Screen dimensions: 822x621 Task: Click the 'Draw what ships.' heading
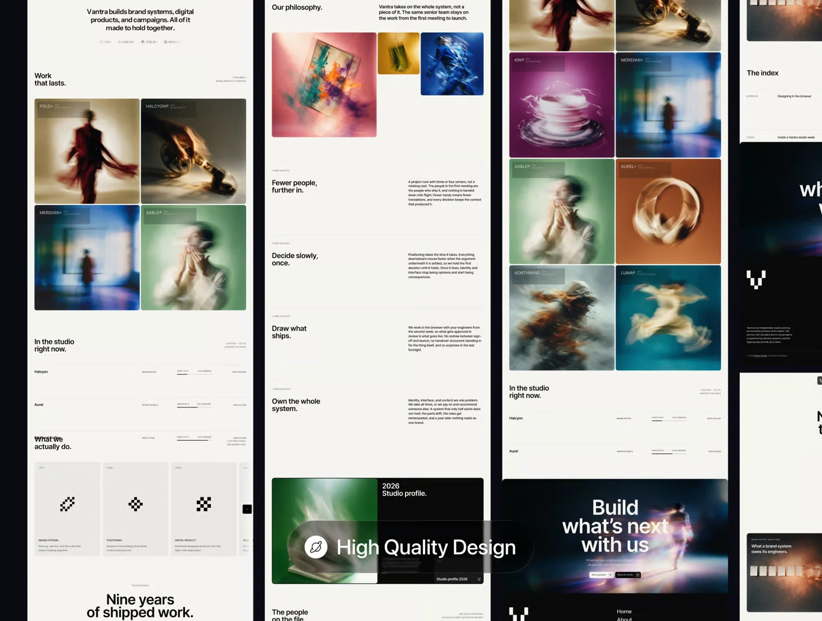289,332
